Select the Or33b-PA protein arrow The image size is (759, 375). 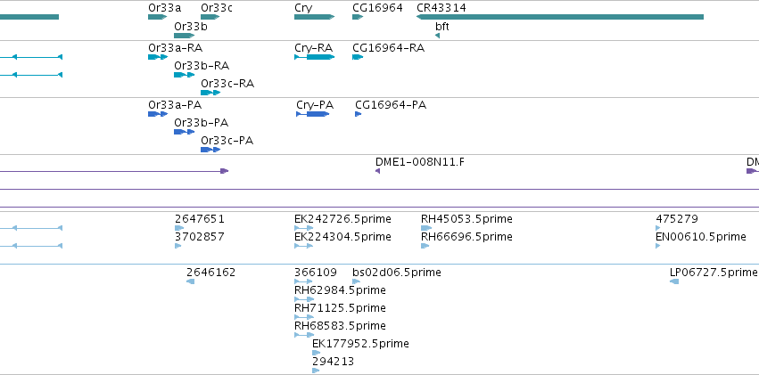[x=184, y=132]
